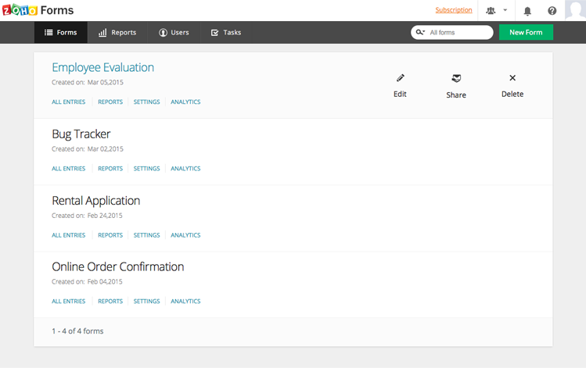Switch to the Reports tab
The width and height of the screenshot is (586, 368).
(x=117, y=33)
